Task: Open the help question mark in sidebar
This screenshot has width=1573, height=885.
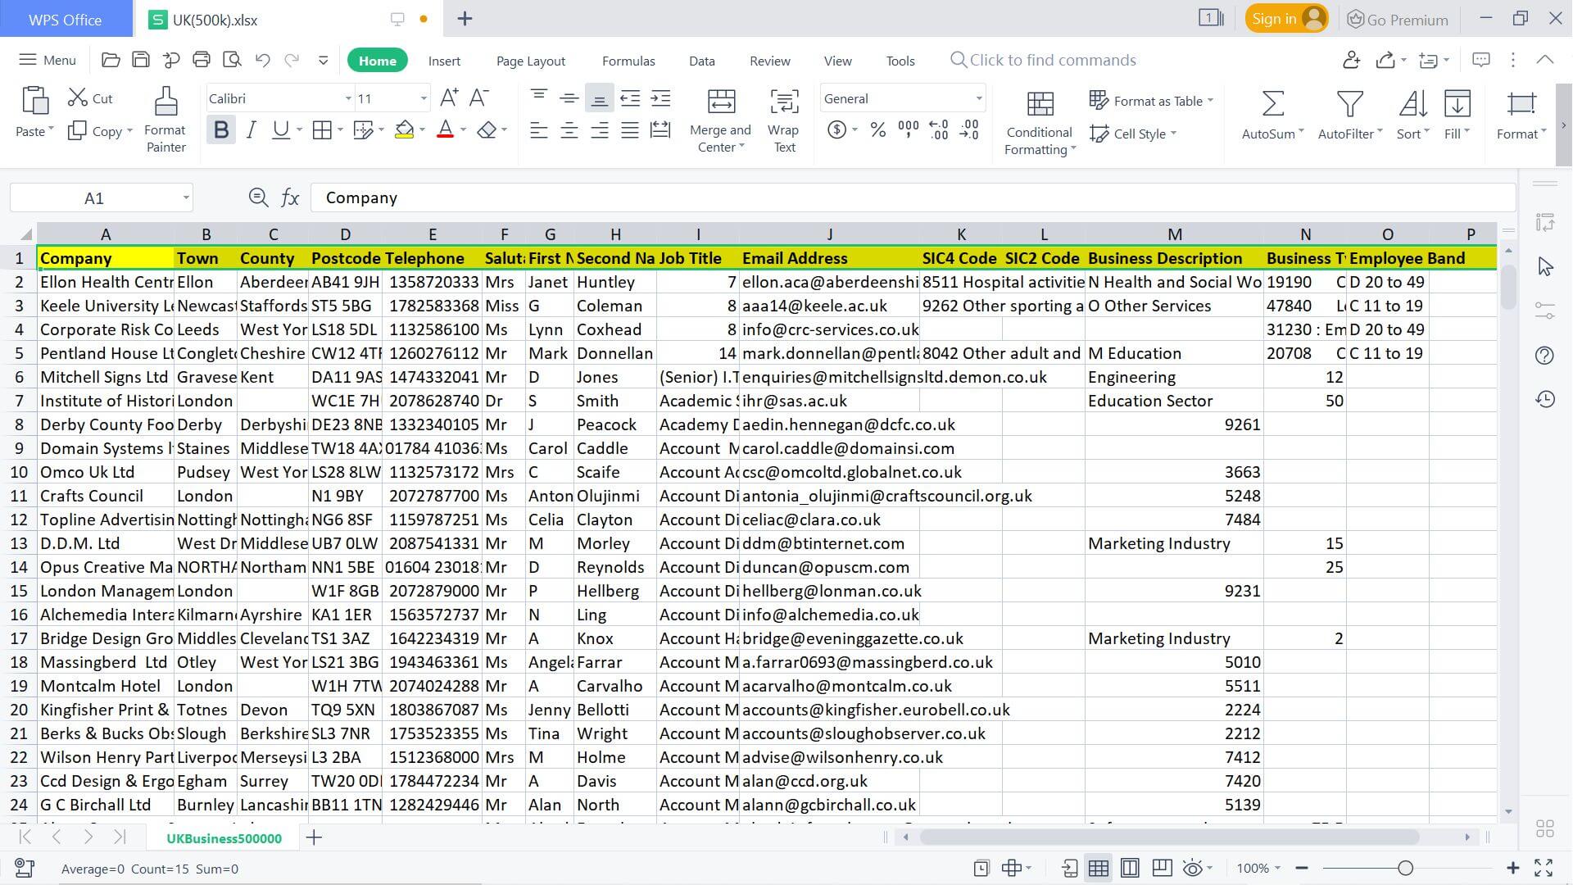Action: point(1544,356)
